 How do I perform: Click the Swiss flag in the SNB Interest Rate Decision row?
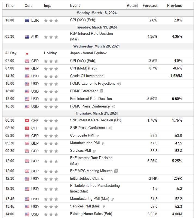click(x=27, y=120)
